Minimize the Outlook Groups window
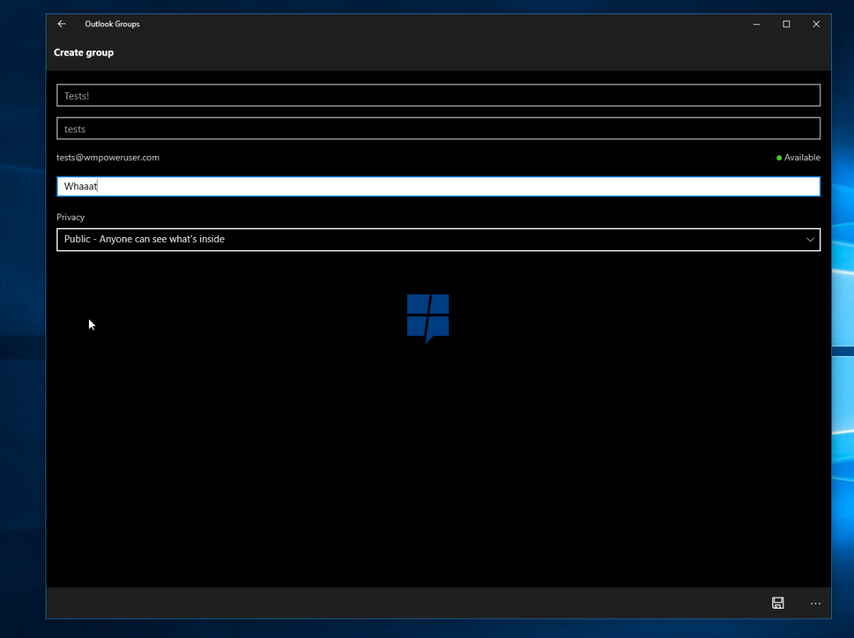The image size is (854, 638). pos(756,24)
